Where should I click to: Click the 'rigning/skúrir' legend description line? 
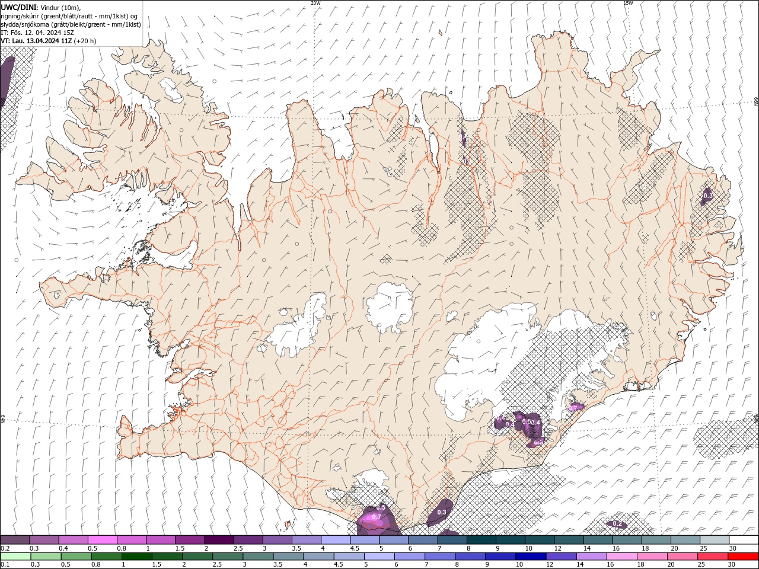point(70,15)
